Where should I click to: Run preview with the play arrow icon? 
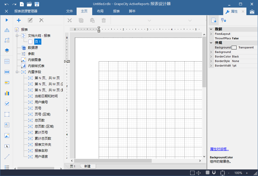(7, 20)
